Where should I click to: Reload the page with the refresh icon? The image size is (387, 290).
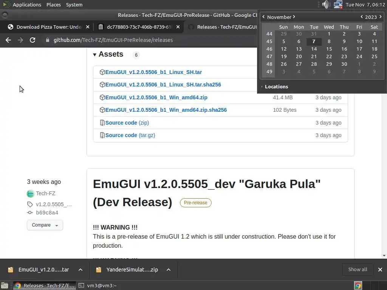pos(33,40)
